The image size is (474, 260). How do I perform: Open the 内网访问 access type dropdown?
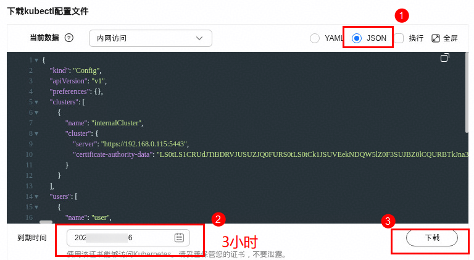[150, 38]
